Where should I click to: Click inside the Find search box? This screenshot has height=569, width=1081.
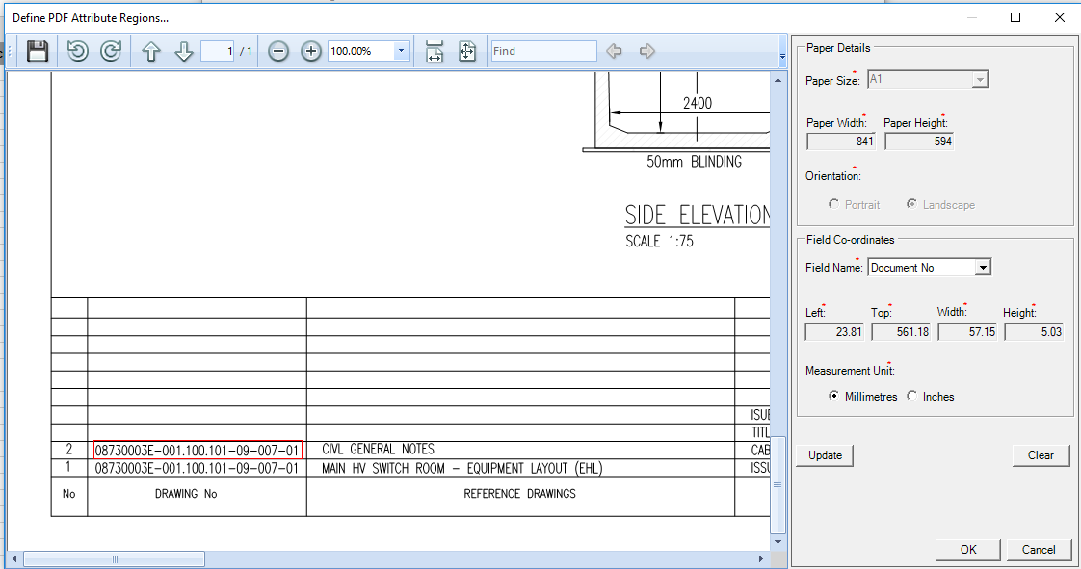(543, 50)
